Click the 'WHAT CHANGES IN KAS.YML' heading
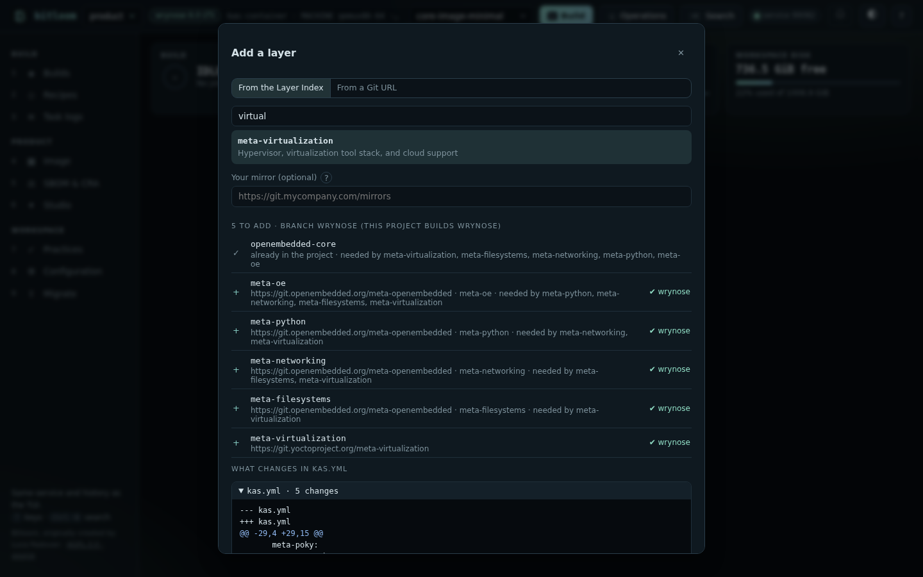 coord(289,469)
